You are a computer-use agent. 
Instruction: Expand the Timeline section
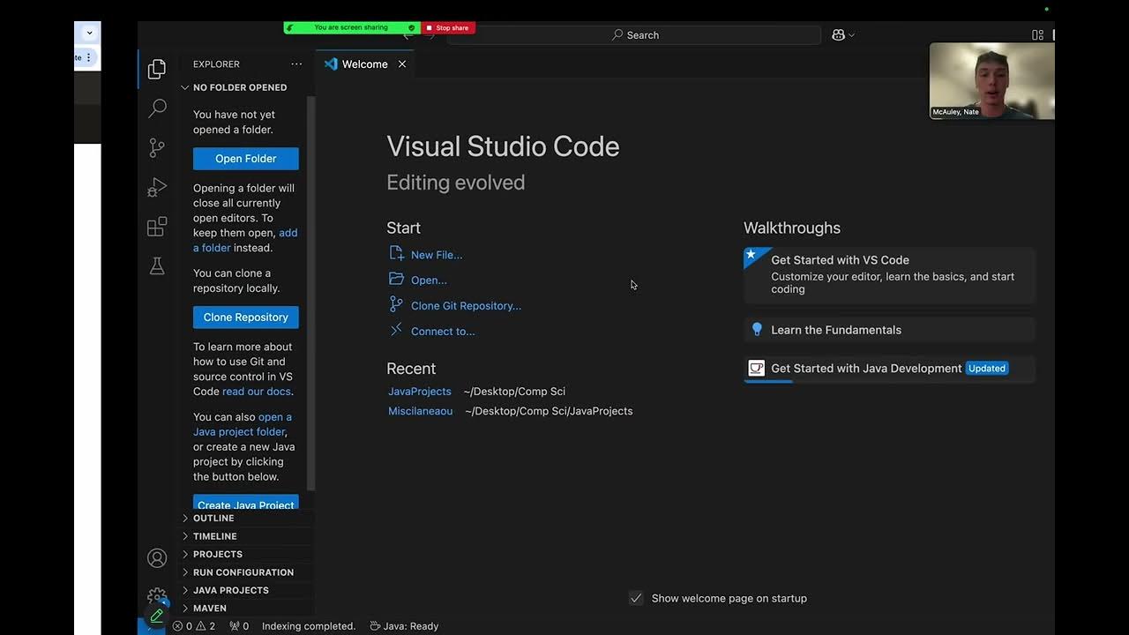tap(214, 536)
